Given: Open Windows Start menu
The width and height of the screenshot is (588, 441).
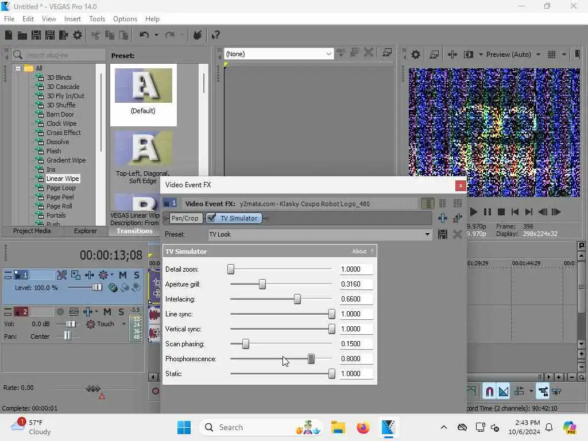Looking at the screenshot, I should [184, 427].
